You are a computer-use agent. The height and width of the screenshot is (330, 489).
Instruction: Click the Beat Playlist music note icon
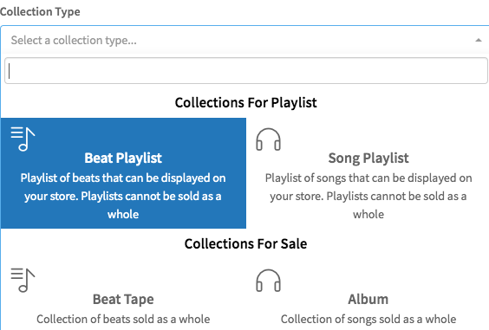23,139
